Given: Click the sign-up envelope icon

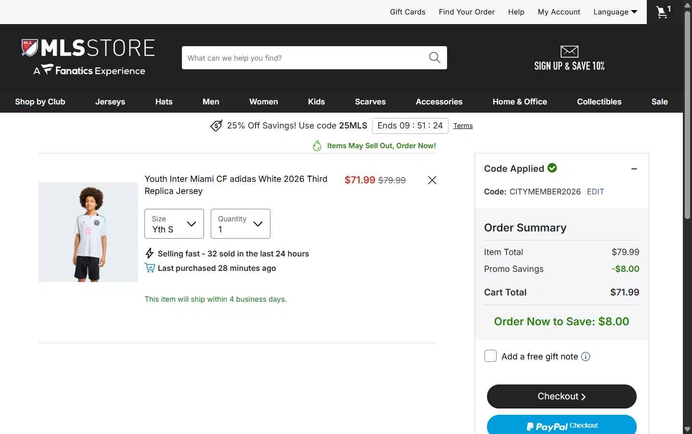Looking at the screenshot, I should click(569, 51).
